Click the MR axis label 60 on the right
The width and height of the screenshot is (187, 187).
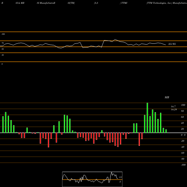(183, 117)
